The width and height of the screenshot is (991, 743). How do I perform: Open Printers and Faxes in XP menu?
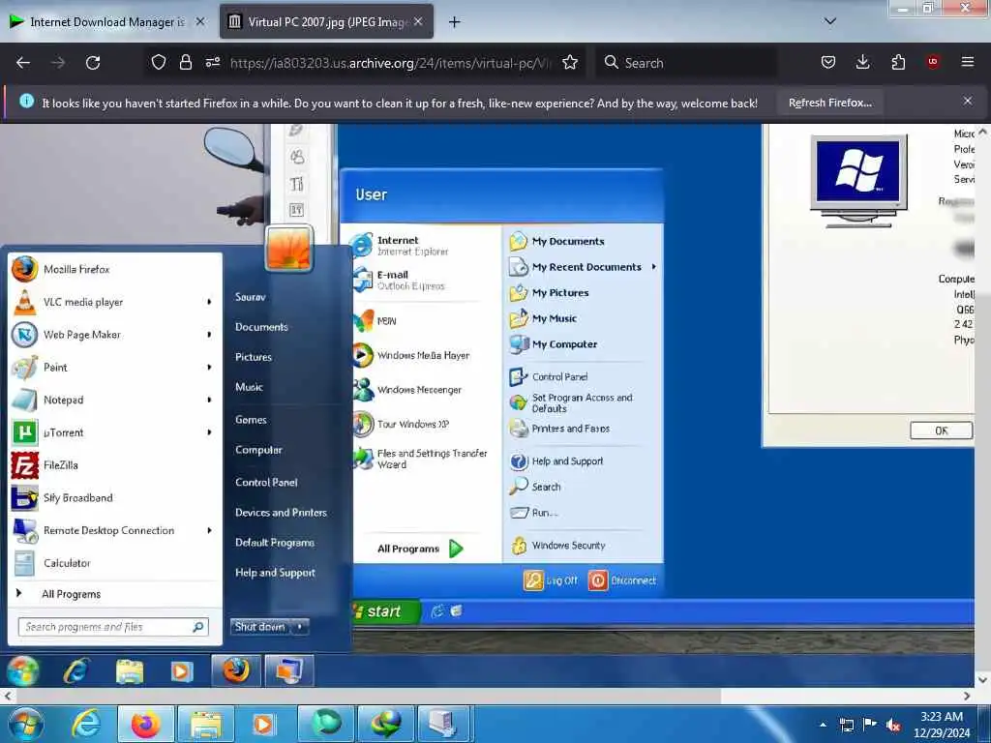[x=571, y=429]
